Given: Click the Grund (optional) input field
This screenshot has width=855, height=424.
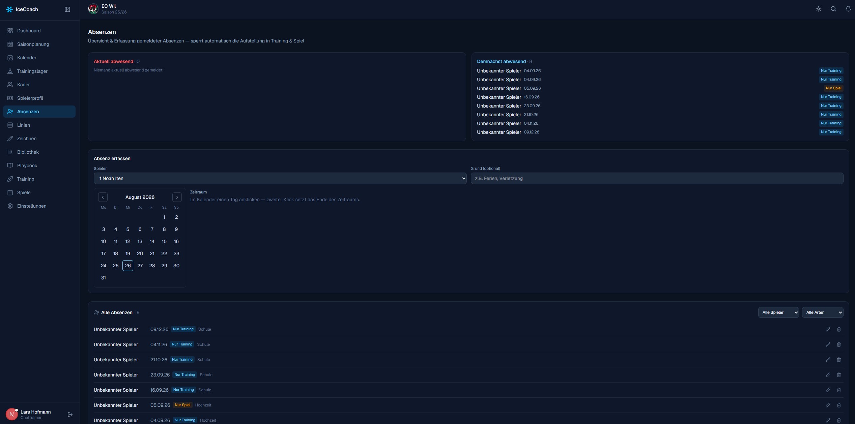Looking at the screenshot, I should 657,178.
